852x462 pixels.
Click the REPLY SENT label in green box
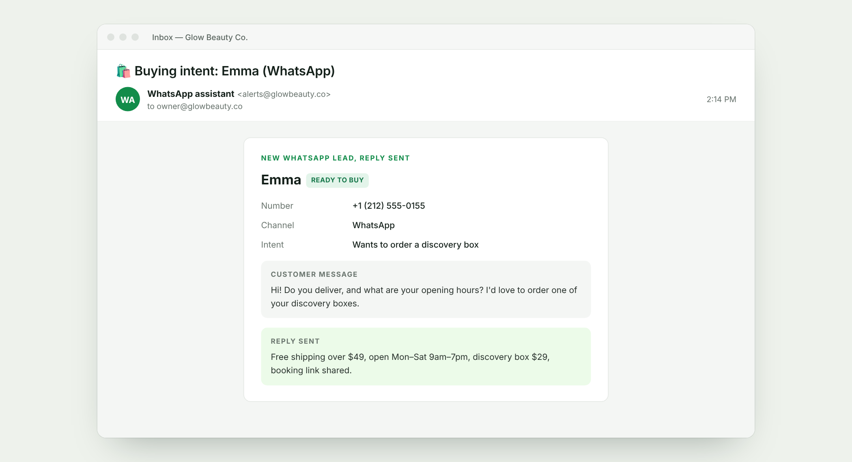pos(295,341)
